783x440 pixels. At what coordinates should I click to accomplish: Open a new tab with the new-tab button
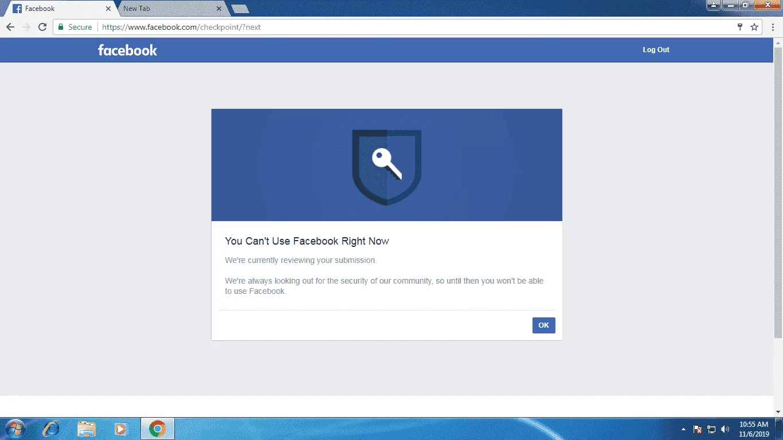(240, 9)
